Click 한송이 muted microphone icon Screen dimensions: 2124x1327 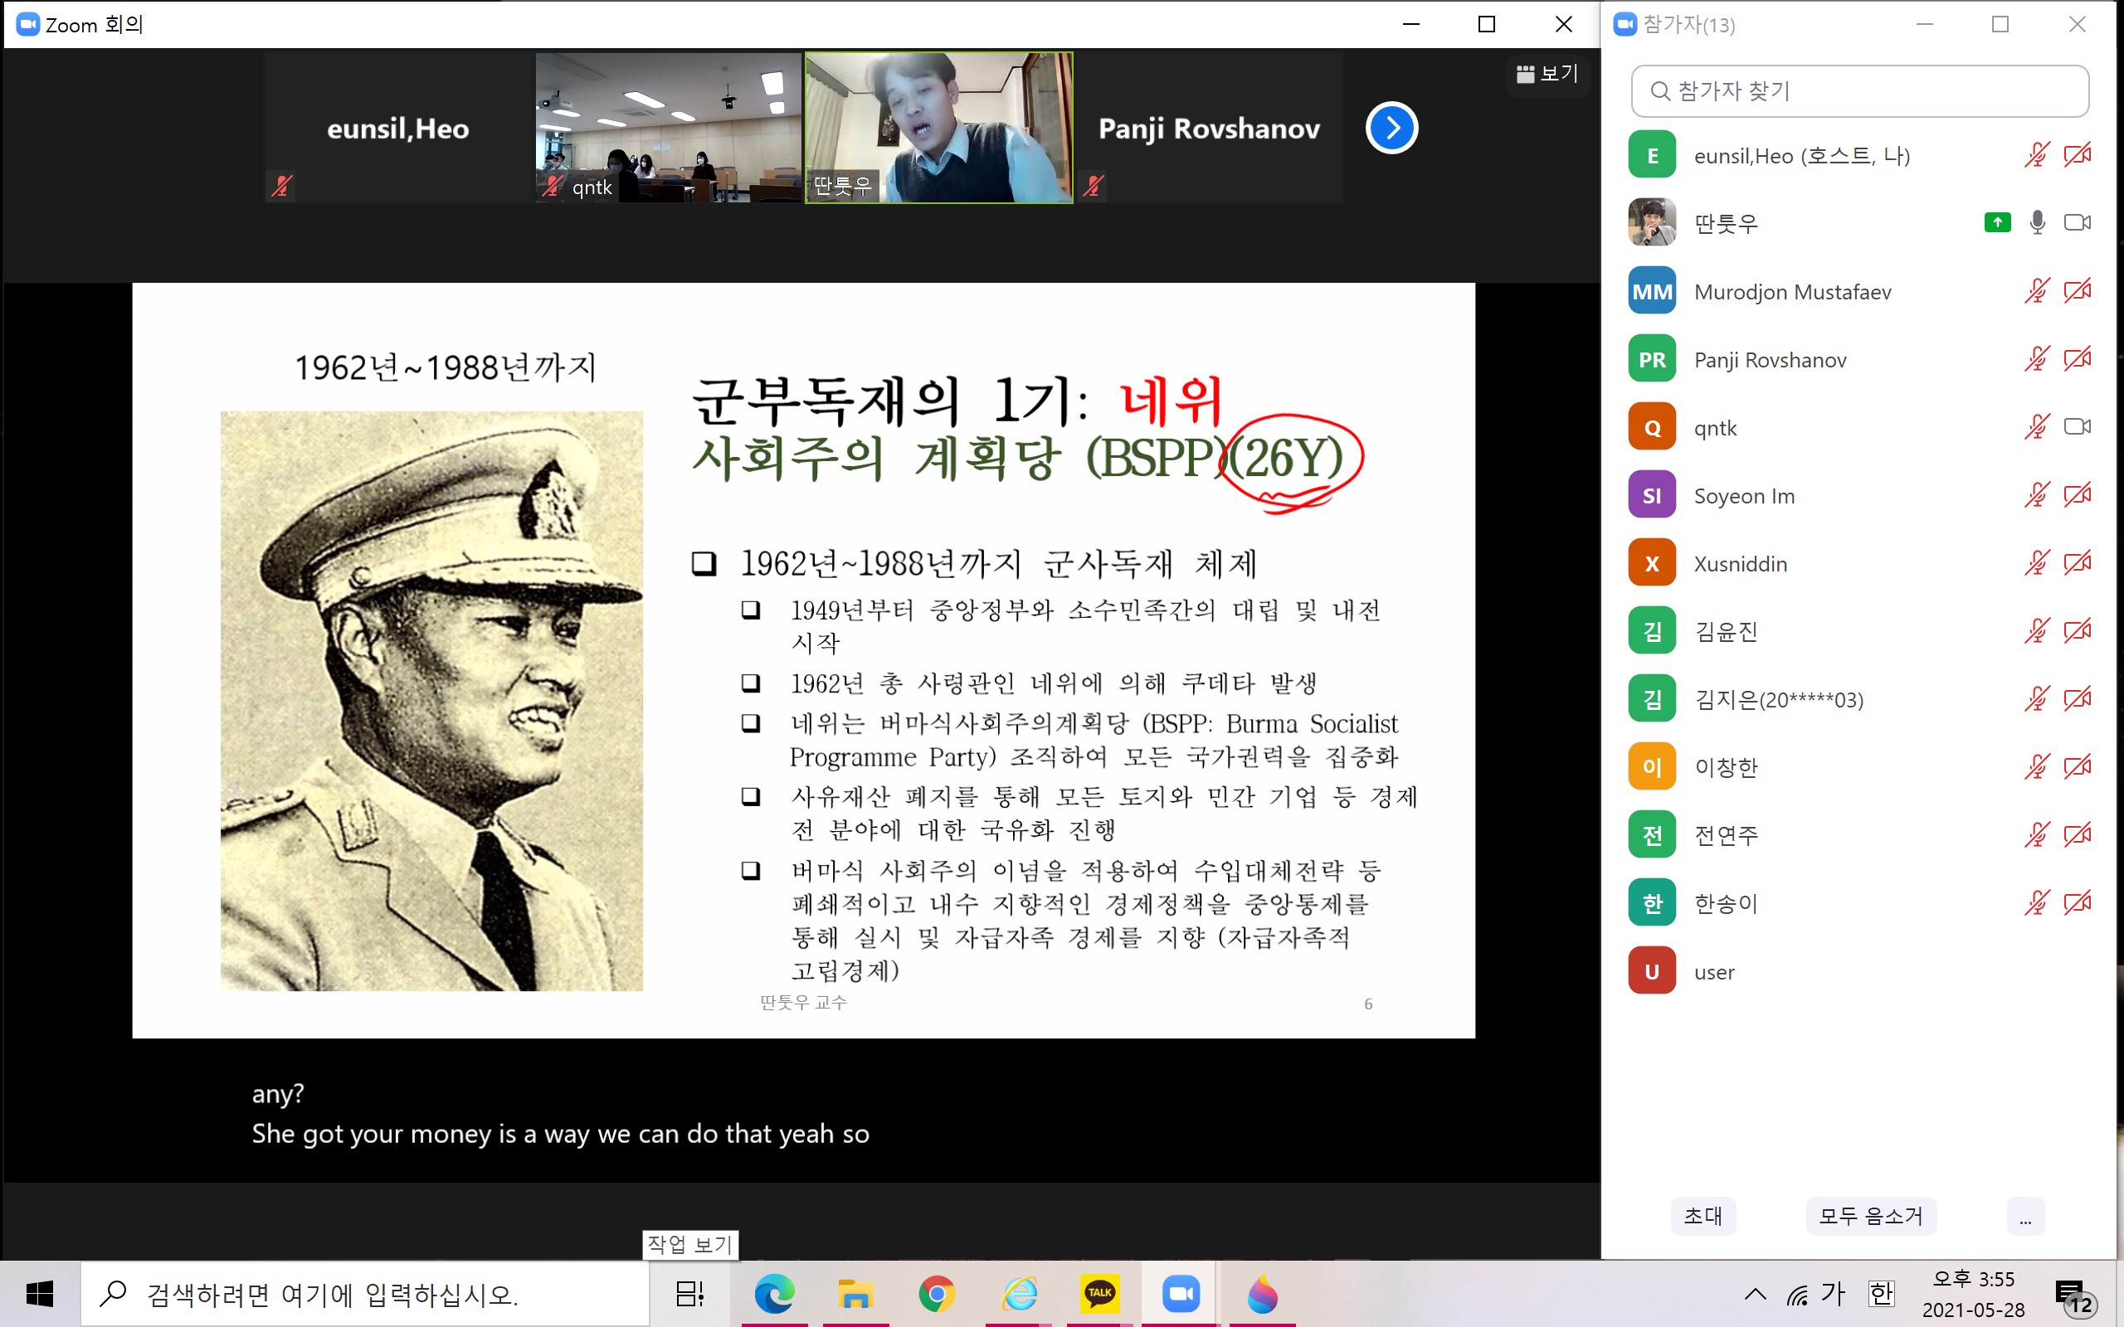click(2036, 903)
